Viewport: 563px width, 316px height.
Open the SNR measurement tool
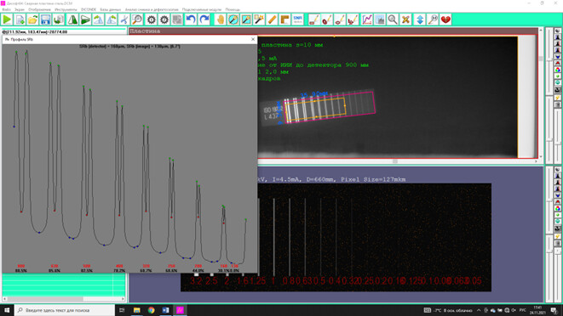tap(297, 20)
